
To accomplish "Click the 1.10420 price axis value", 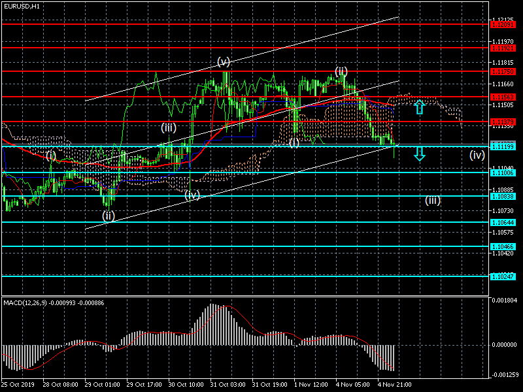I will (x=503, y=253).
